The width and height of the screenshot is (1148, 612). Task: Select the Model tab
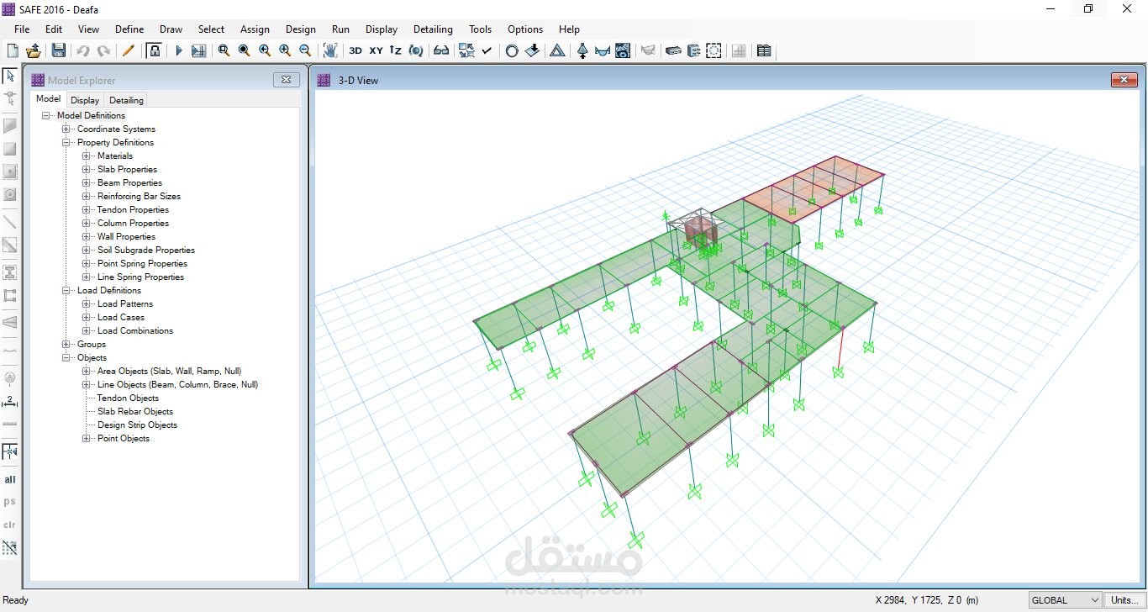(x=48, y=99)
